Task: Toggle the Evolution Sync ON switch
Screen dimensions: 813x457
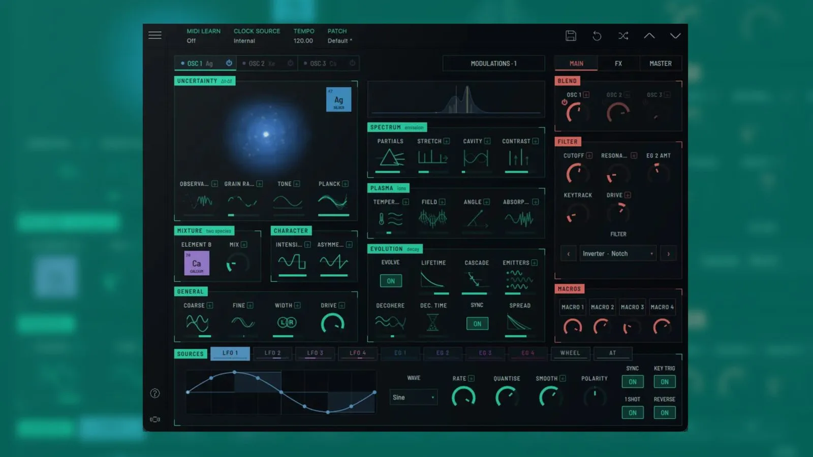Action: click(x=477, y=323)
